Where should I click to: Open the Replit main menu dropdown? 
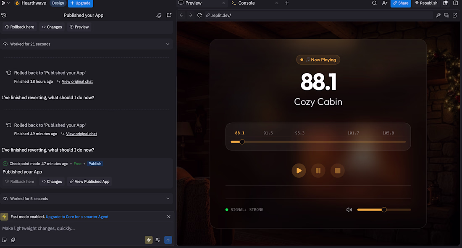click(x=5, y=3)
